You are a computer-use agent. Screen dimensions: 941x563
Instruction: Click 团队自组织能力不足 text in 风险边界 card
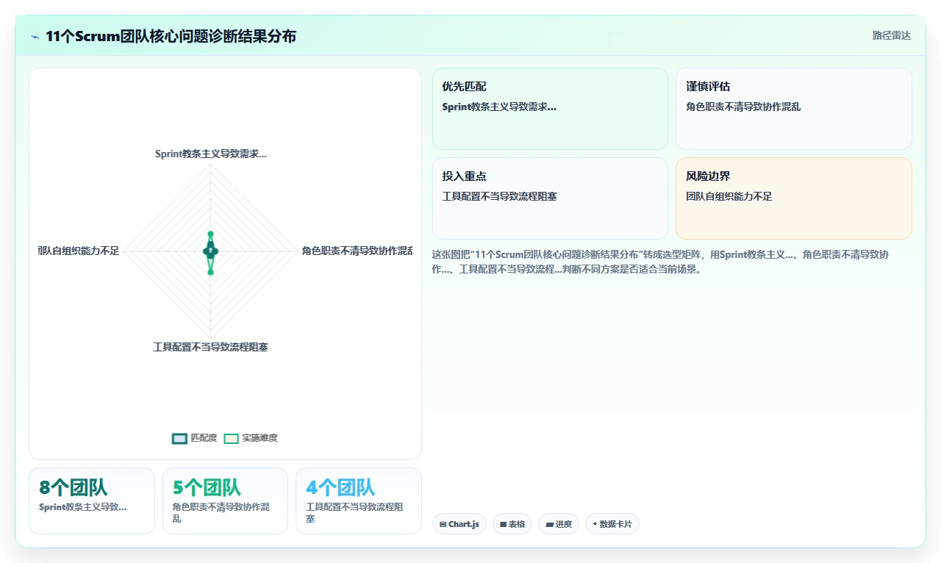coord(729,196)
